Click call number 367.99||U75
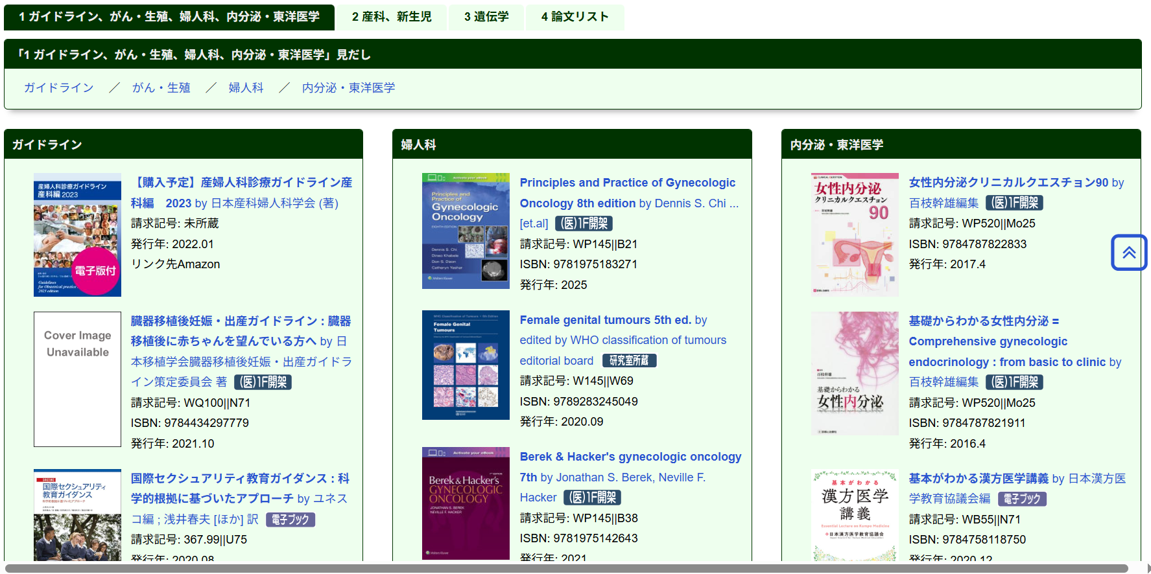This screenshot has width=1151, height=574. (215, 540)
